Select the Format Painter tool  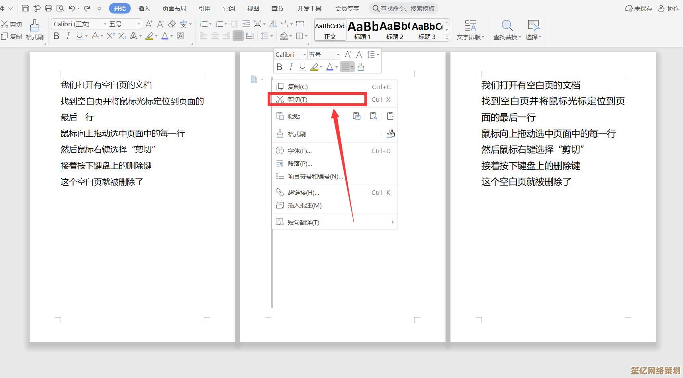coord(35,30)
